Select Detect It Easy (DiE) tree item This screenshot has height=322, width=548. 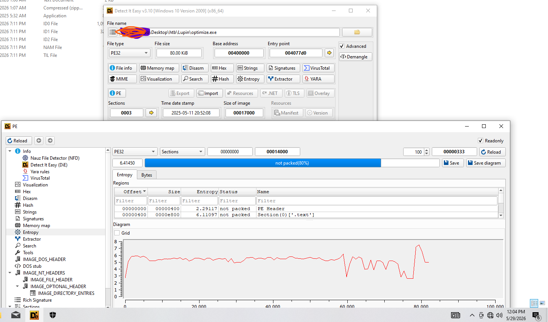49,165
